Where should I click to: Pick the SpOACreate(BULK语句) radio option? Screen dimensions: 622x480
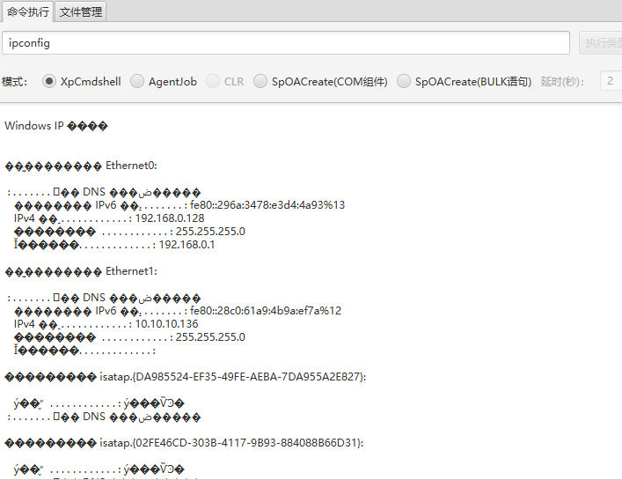click(404, 81)
